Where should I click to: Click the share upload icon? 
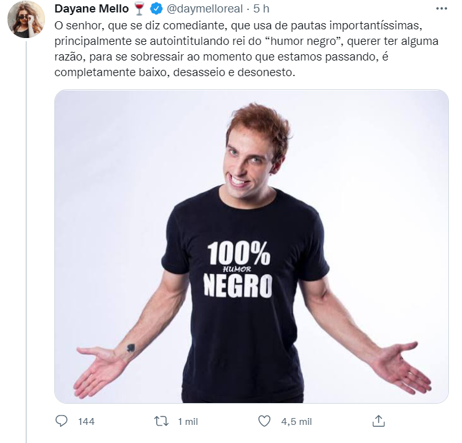point(378,421)
